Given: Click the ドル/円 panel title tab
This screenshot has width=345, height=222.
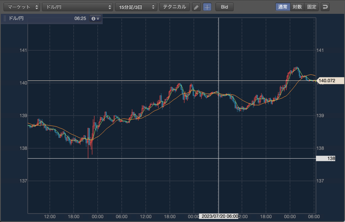Looking at the screenshot, I should (x=16, y=18).
